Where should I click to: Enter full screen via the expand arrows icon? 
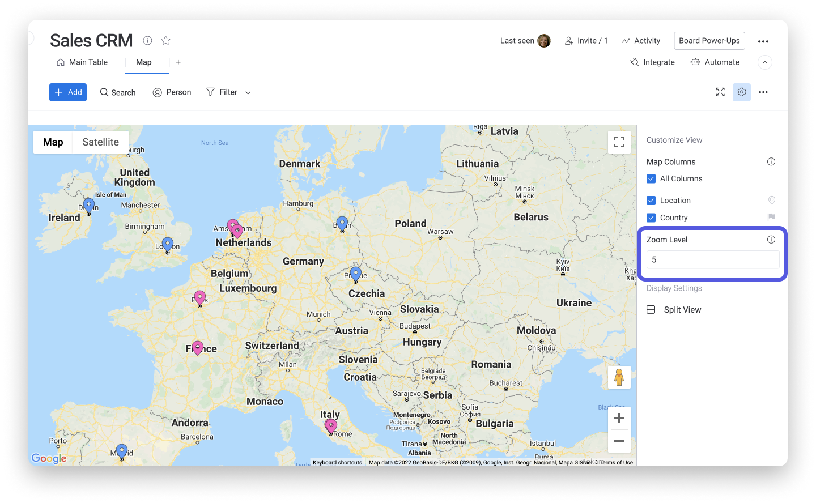click(x=720, y=92)
